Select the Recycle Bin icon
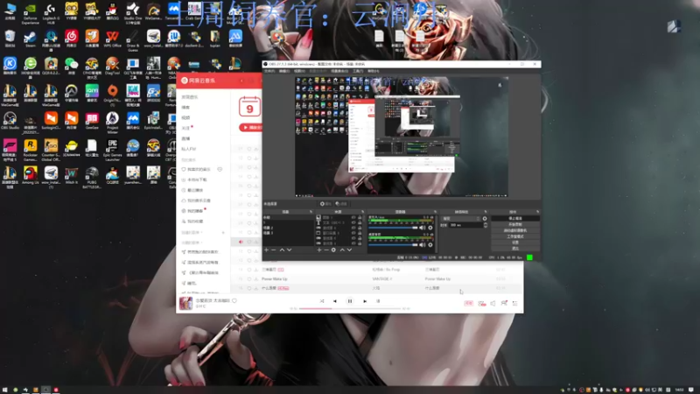This screenshot has height=394, width=700. coord(10,39)
